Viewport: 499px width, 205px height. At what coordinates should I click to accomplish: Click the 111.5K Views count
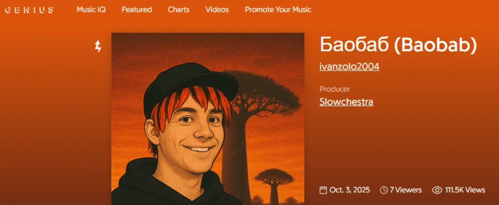click(x=465, y=190)
